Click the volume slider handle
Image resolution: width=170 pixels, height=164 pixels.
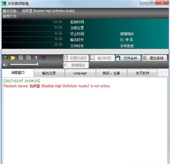point(37,64)
